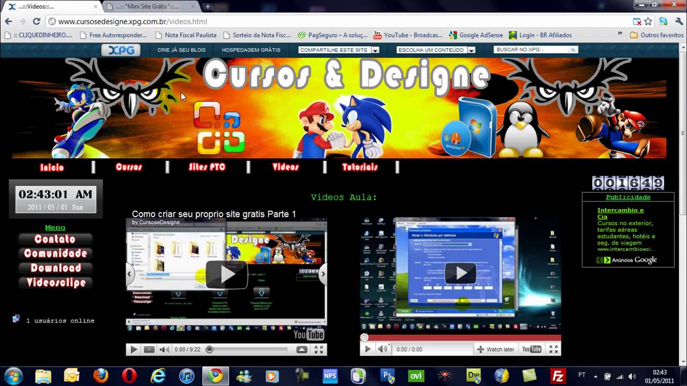Open 'Cursos' in the site menu
This screenshot has width=687, height=386.
pyautogui.click(x=129, y=167)
